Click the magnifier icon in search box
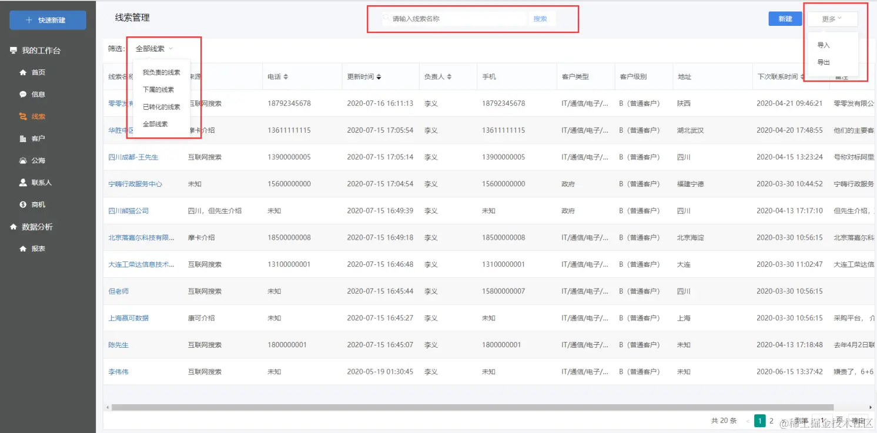 386,19
